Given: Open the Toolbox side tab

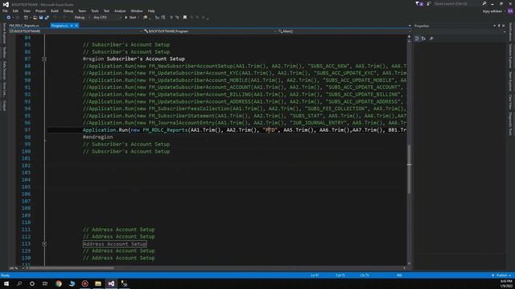Looking at the screenshot, I should (x=4, y=52).
